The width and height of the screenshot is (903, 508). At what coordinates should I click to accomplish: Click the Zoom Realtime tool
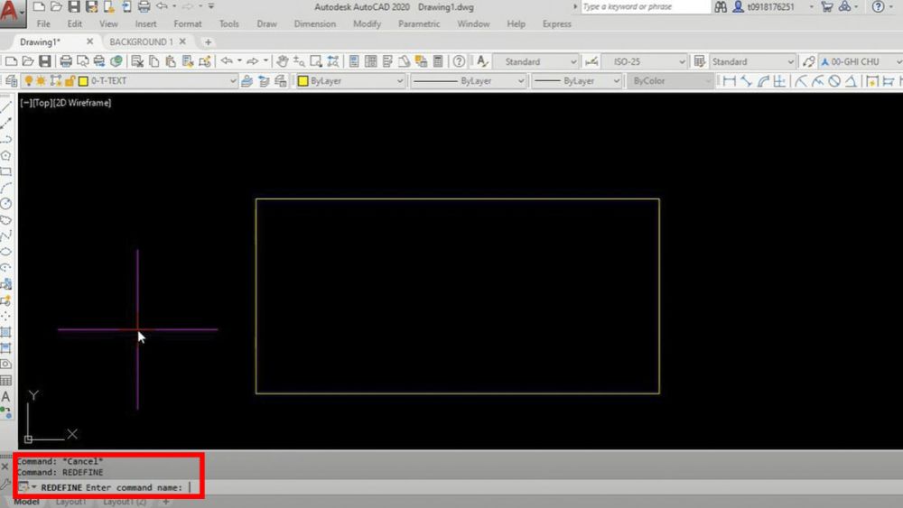299,61
